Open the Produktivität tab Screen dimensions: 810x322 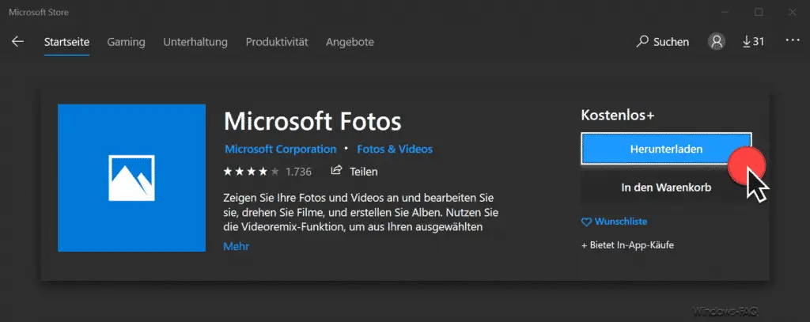click(x=276, y=43)
